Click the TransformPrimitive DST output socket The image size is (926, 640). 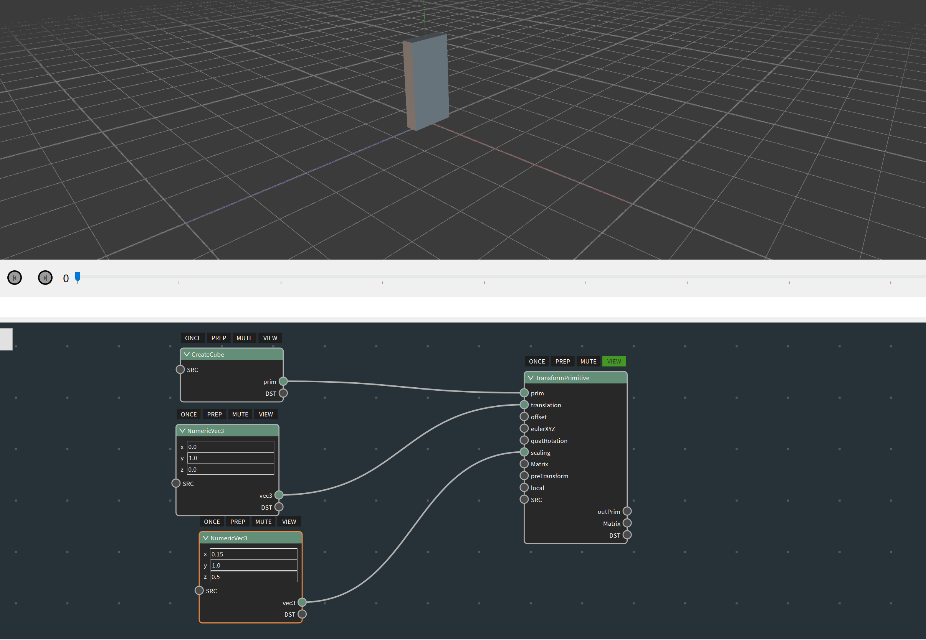pyautogui.click(x=627, y=535)
